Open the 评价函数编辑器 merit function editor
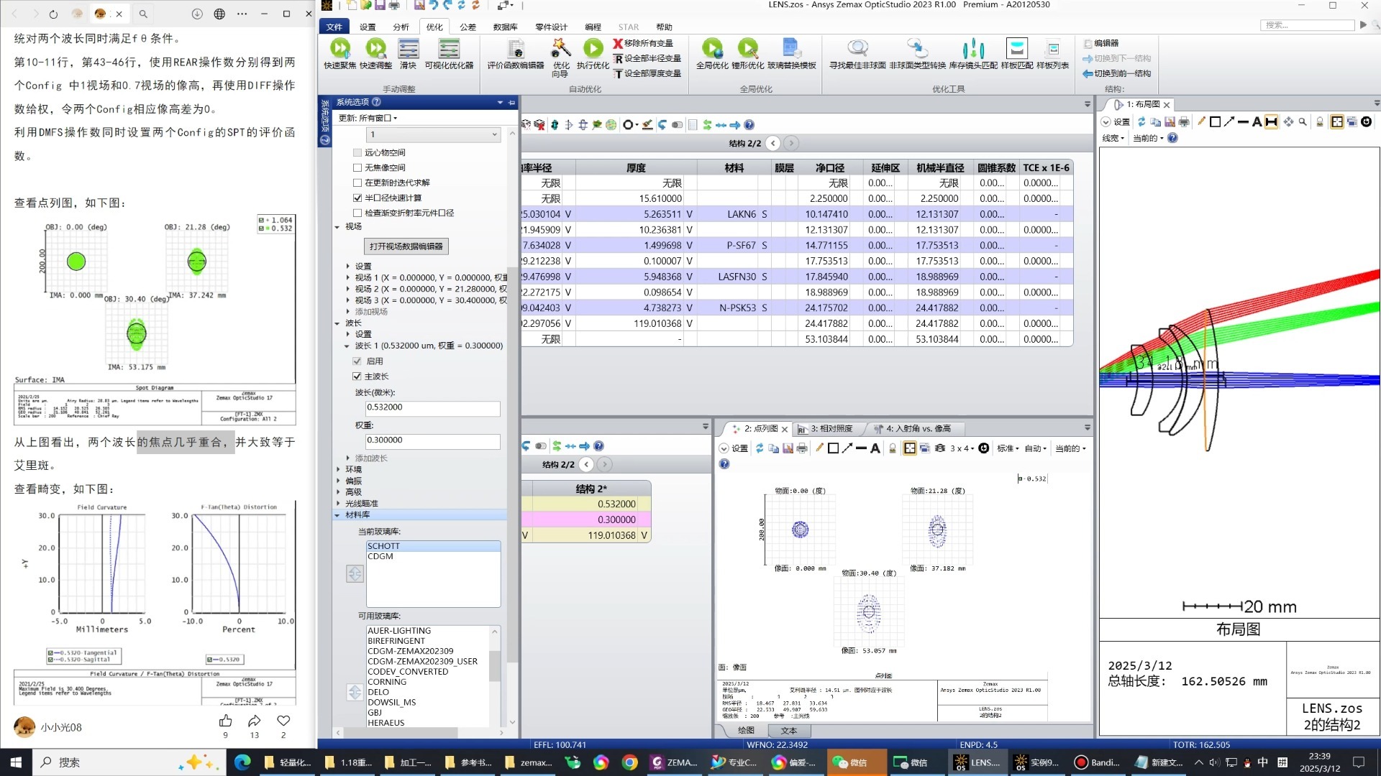The height and width of the screenshot is (776, 1381). pyautogui.click(x=515, y=49)
